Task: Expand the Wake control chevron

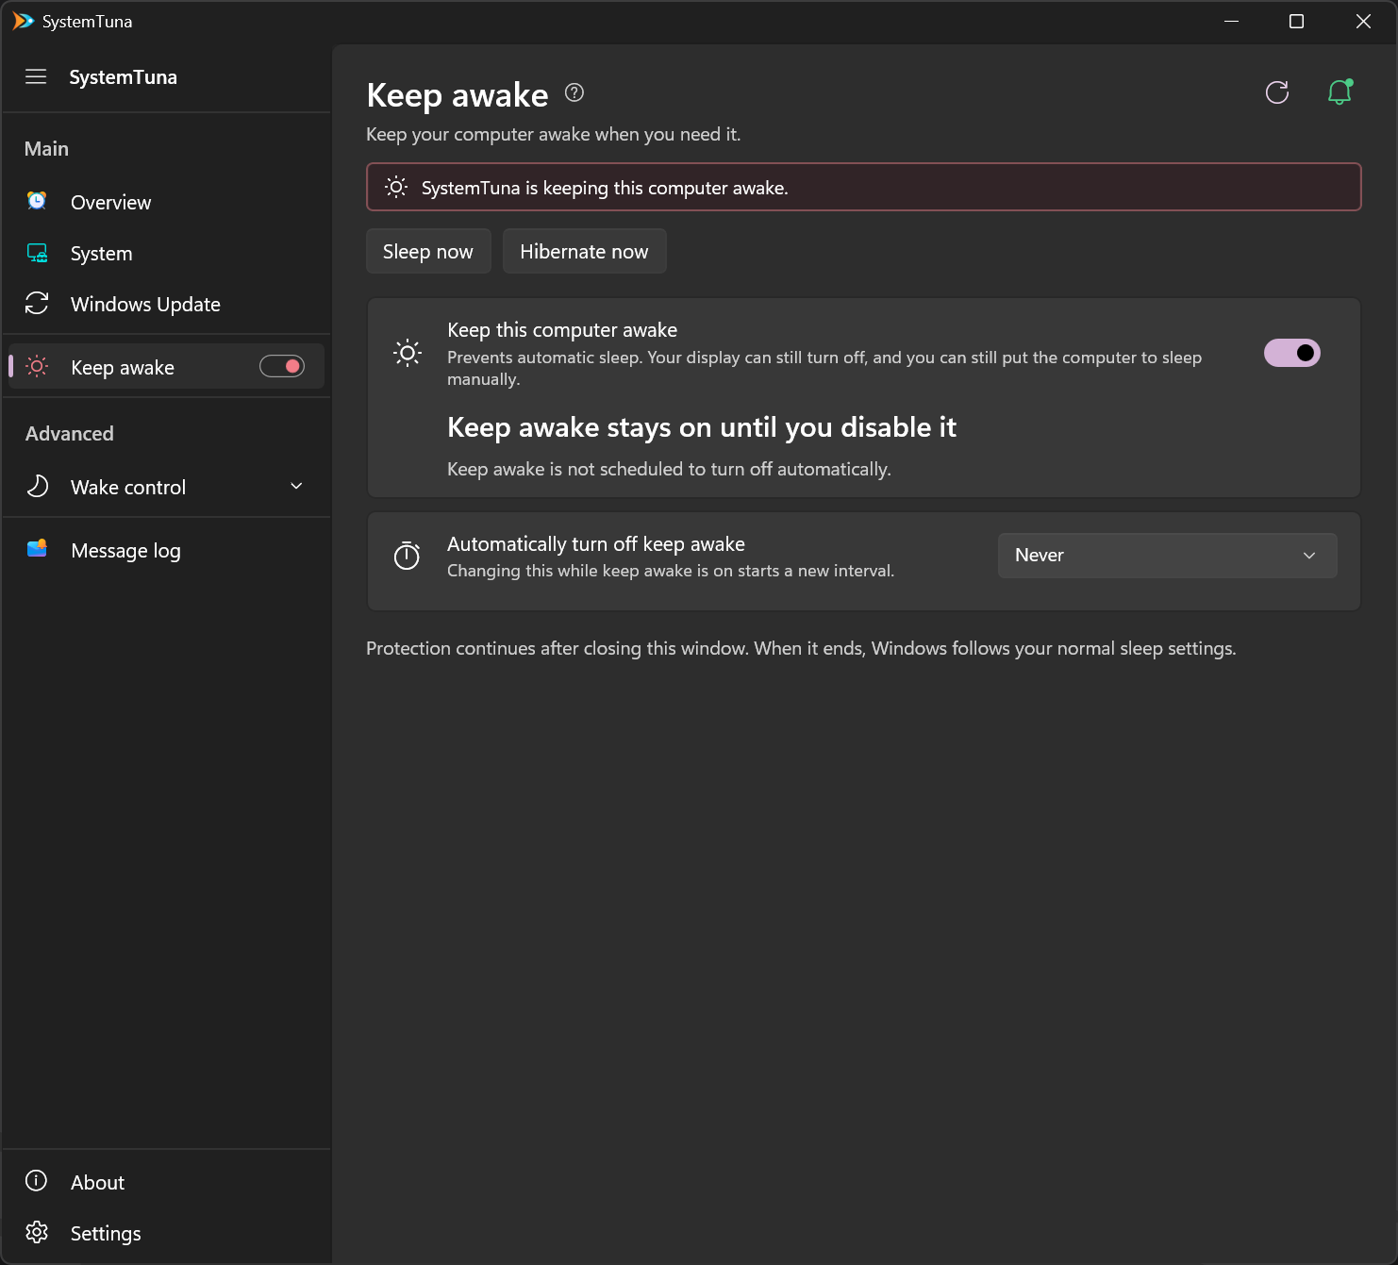Action: (x=296, y=486)
